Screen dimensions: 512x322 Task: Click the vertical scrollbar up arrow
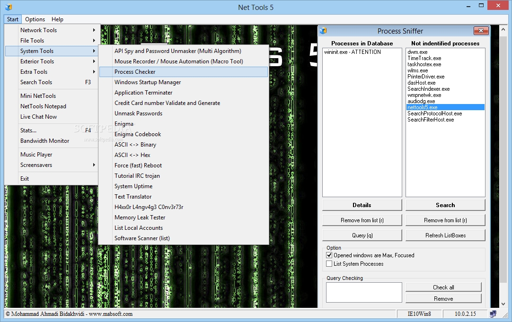[503, 29]
